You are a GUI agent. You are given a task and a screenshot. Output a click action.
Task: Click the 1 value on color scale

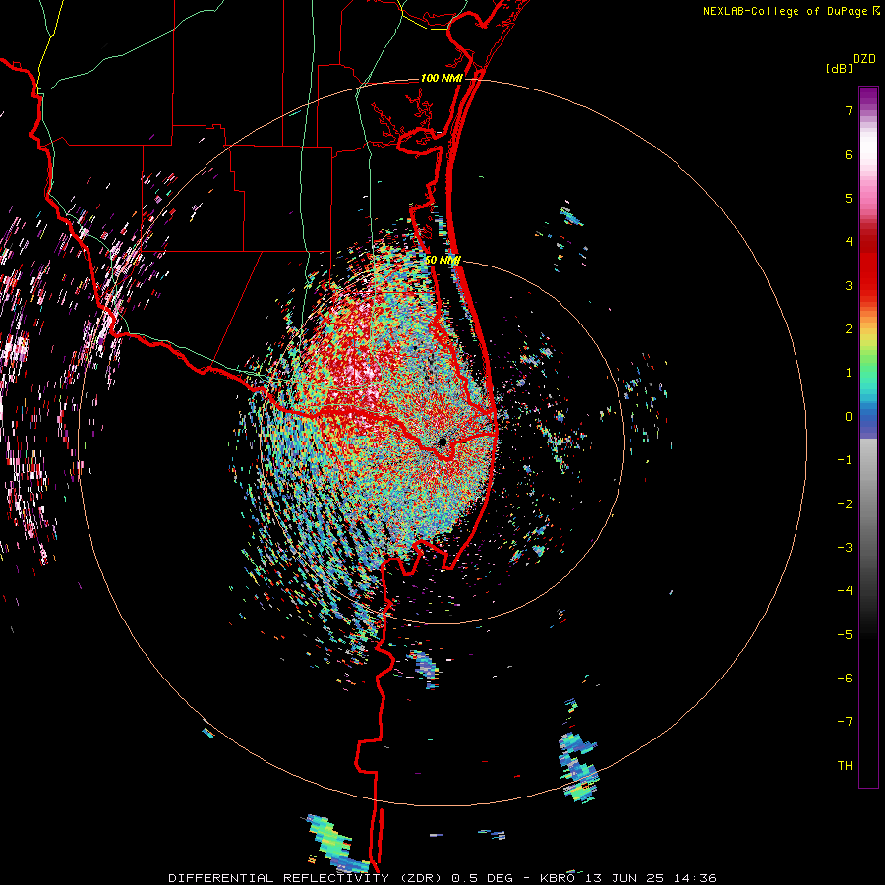coord(849,373)
